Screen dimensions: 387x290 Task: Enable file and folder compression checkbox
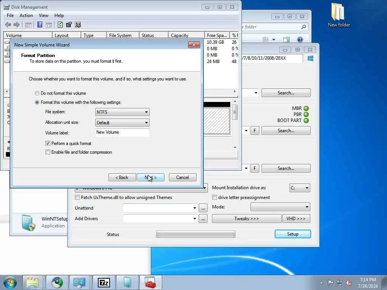pyautogui.click(x=48, y=152)
